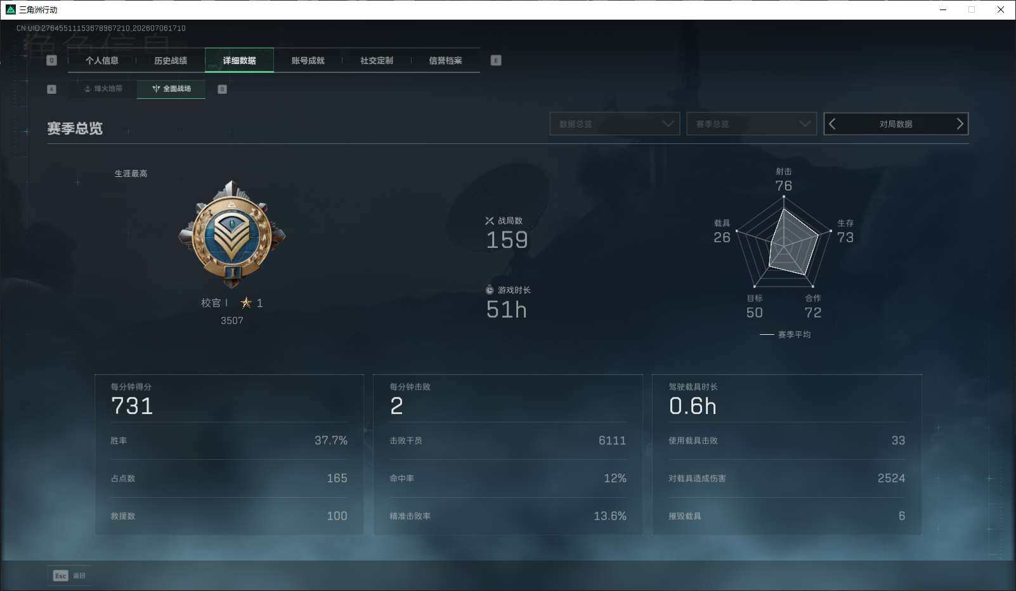Click the 目标 50 radar label
Image resolution: width=1016 pixels, height=591 pixels.
pos(755,306)
